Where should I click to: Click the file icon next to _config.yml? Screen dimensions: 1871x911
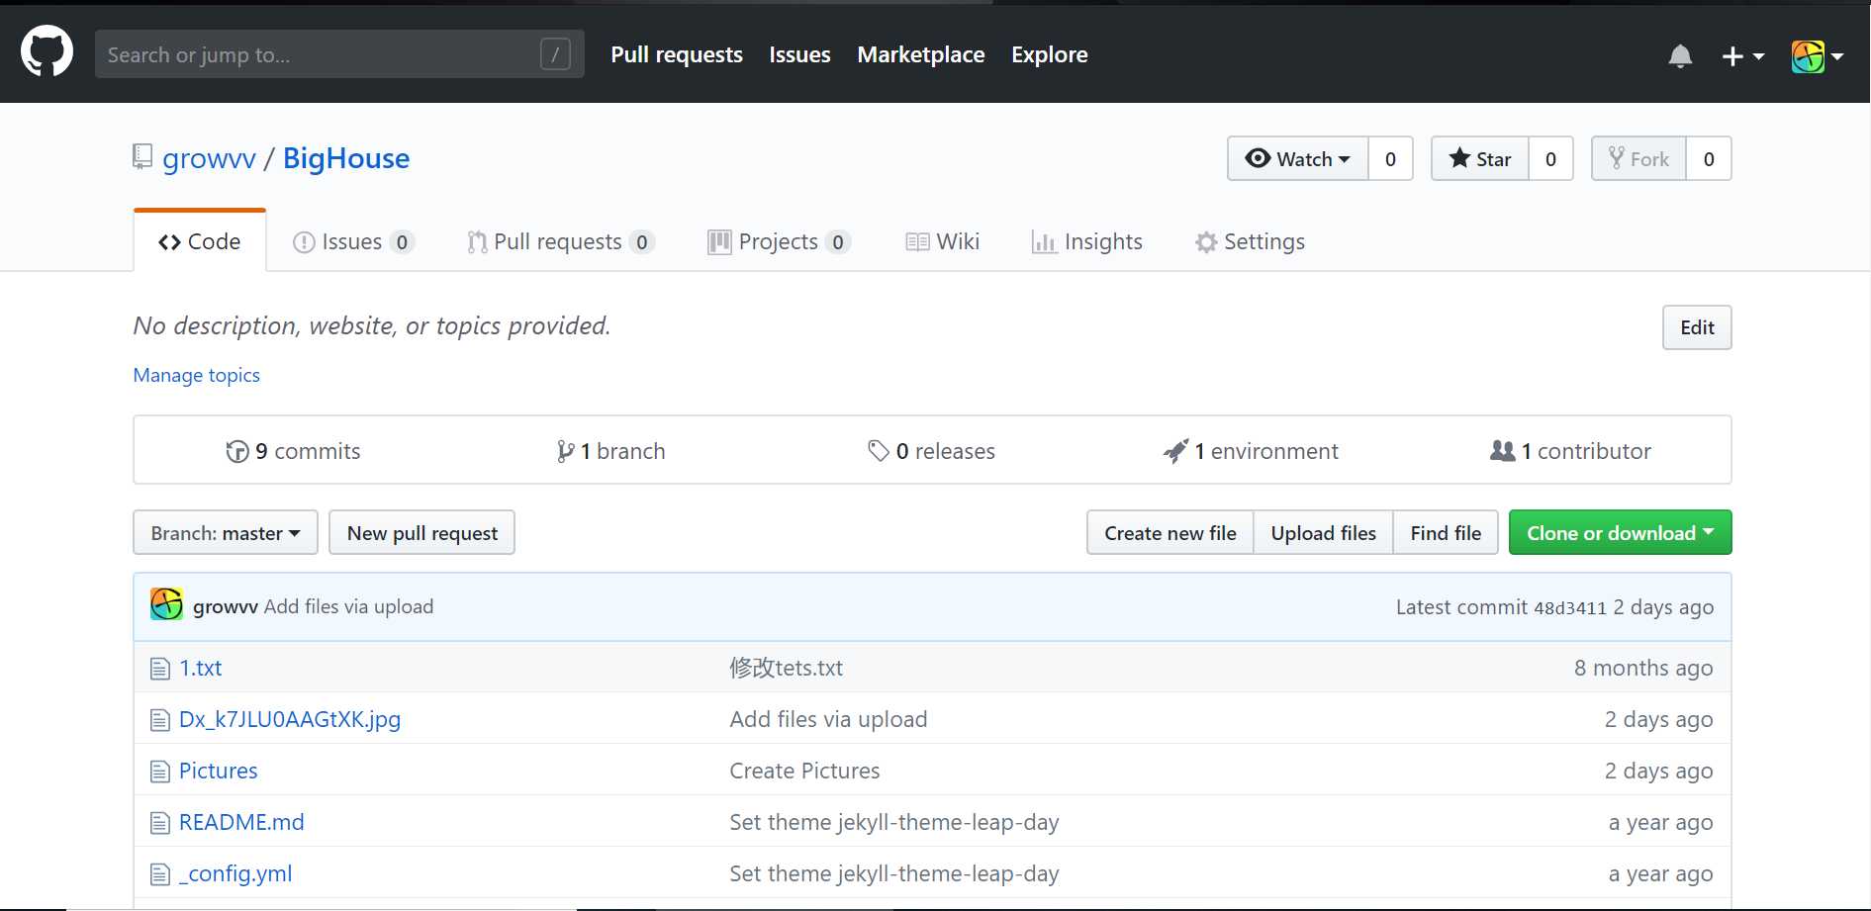coord(160,874)
